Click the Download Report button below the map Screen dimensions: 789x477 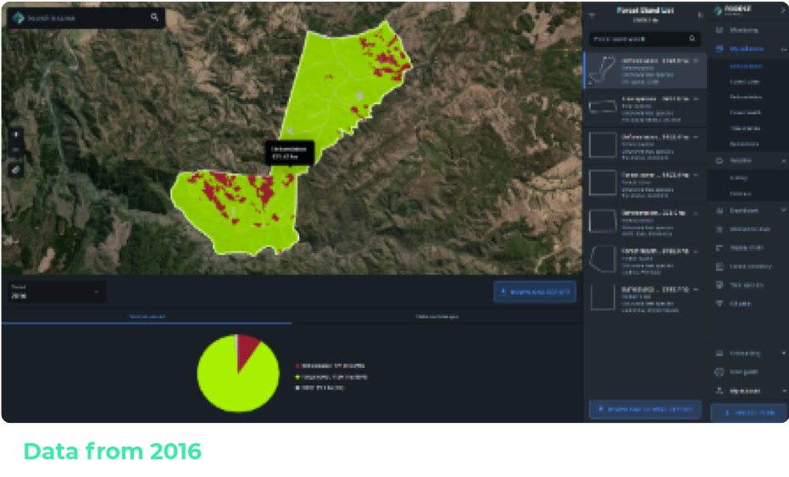point(535,293)
